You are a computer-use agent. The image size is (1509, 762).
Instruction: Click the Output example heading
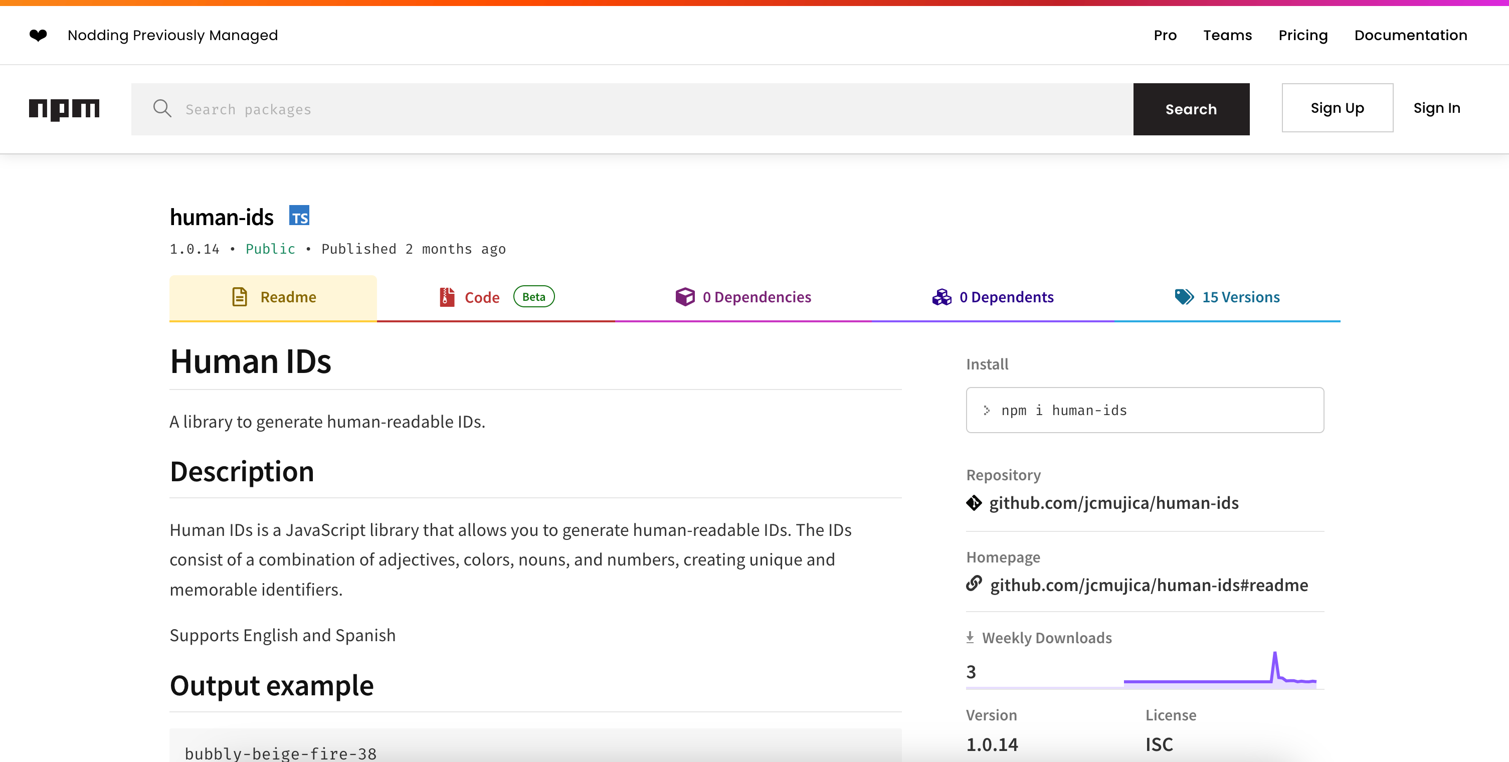[x=272, y=685]
